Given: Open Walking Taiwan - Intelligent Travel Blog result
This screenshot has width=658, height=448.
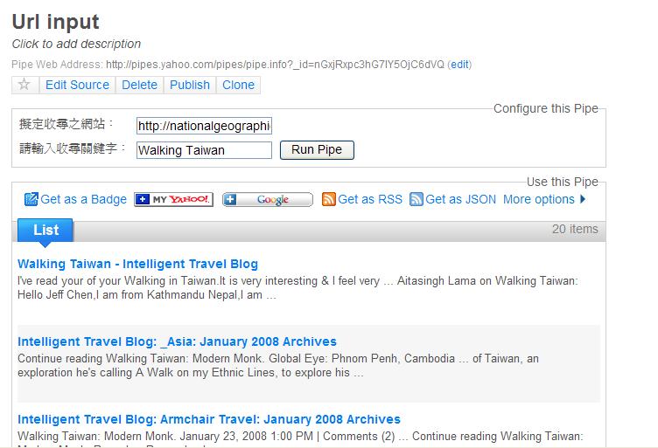Looking at the screenshot, I should pos(137,264).
